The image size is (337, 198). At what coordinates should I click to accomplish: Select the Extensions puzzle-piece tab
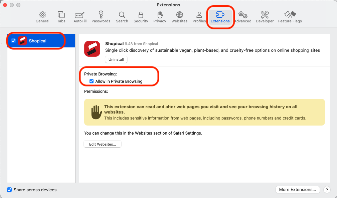click(x=220, y=17)
